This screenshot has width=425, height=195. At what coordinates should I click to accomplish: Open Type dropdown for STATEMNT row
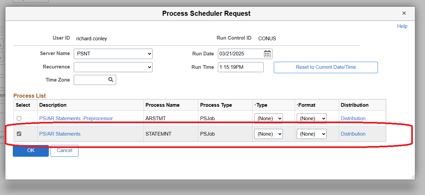(269, 134)
